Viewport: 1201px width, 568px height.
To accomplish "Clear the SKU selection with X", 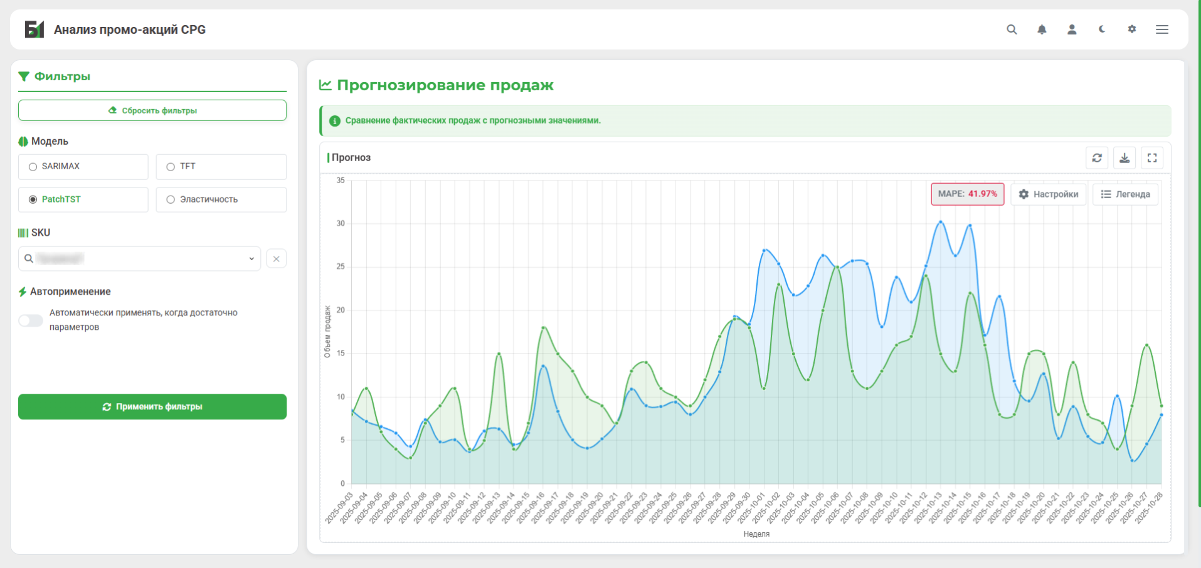I will (x=277, y=259).
